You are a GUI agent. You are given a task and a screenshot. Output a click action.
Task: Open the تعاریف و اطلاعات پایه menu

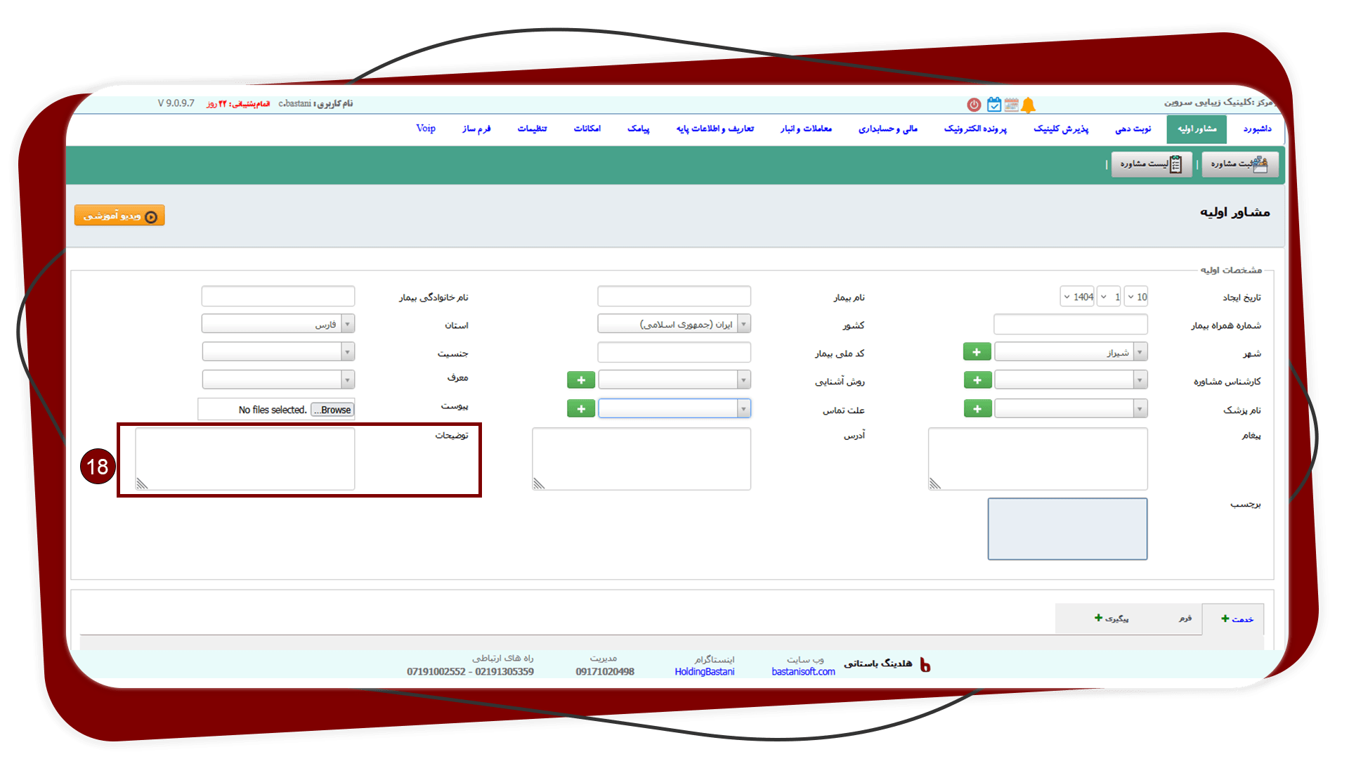715,129
